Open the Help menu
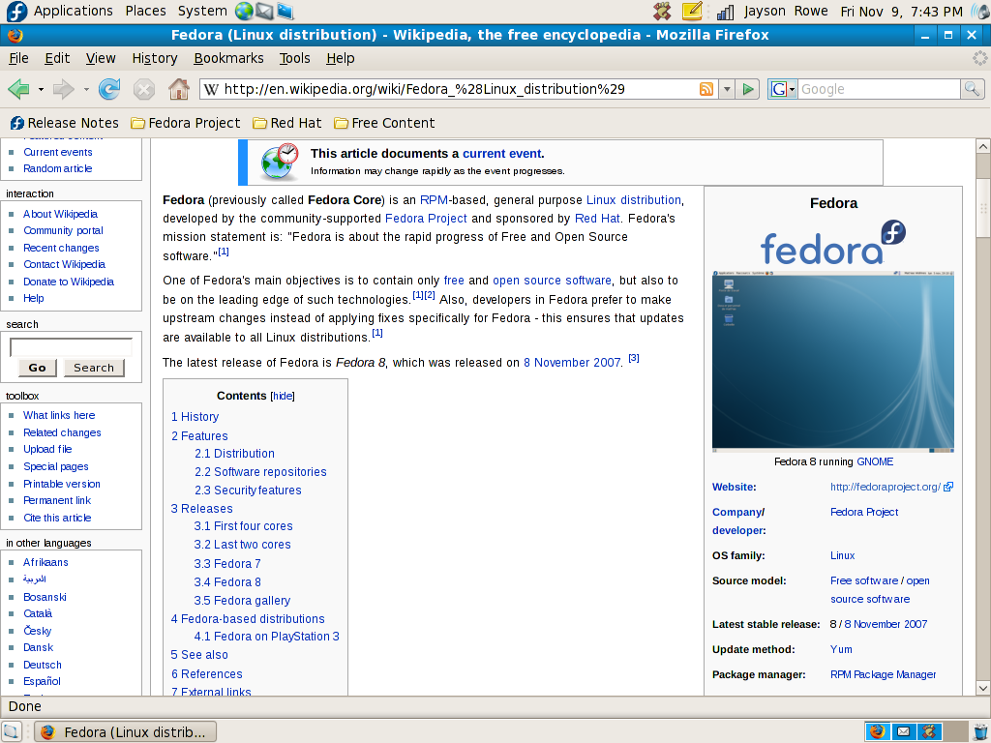This screenshot has height=743, width=991. point(340,58)
